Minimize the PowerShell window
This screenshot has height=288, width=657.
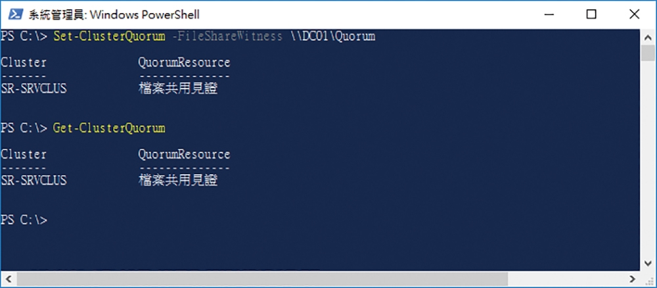549,14
